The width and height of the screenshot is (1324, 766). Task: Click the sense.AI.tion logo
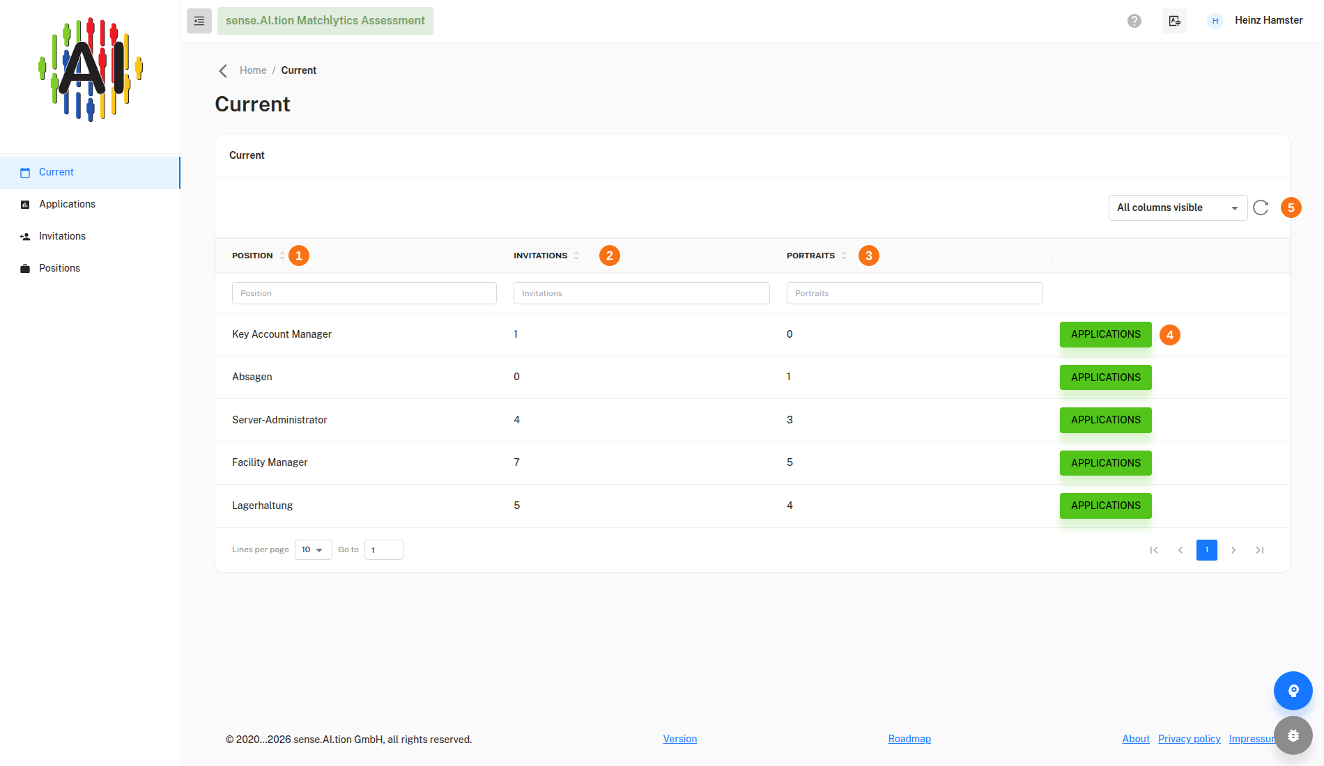(x=91, y=70)
